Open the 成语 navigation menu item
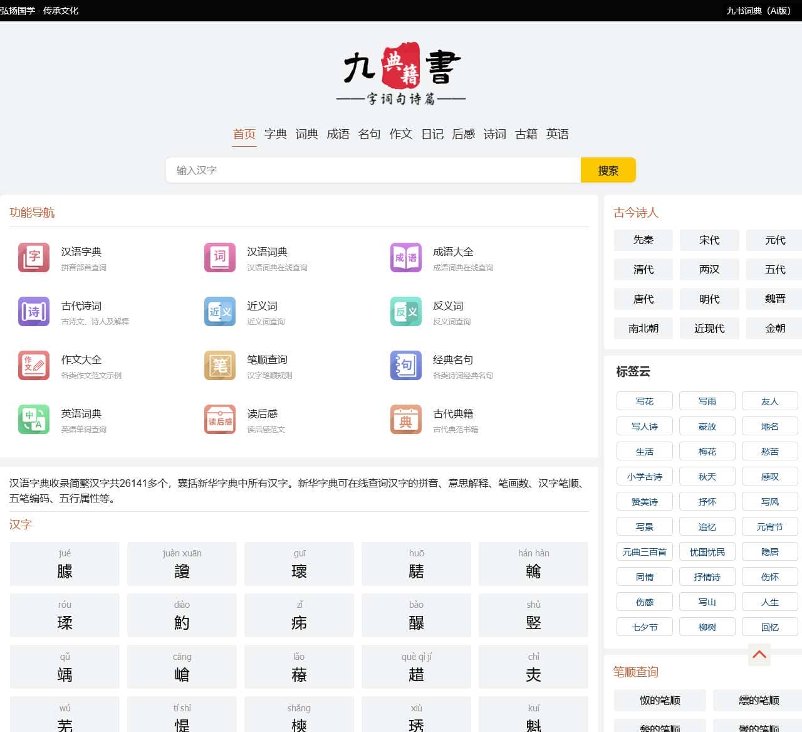This screenshot has width=802, height=732. tap(338, 134)
